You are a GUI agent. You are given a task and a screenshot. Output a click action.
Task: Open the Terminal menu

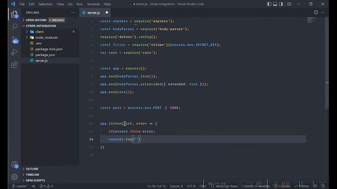click(x=93, y=4)
